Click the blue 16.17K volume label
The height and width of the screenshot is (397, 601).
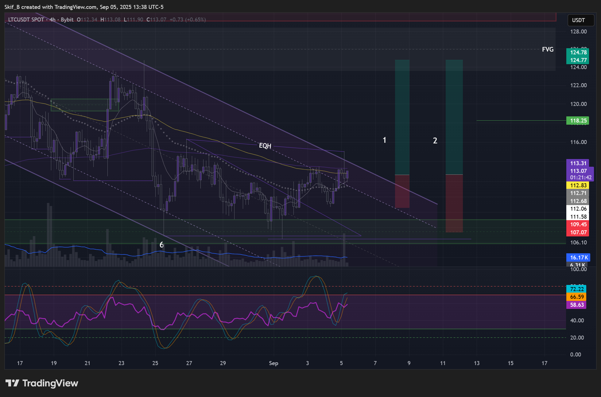[578, 258]
